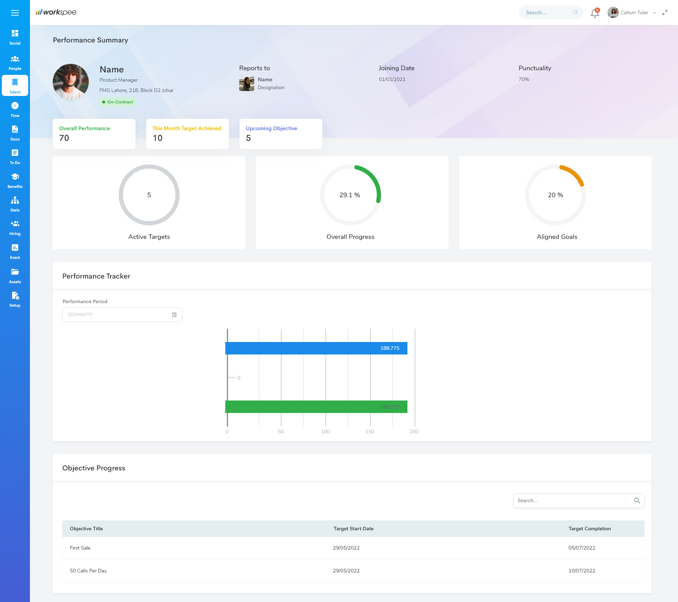
Task: Select the Talent sidebar icon
Action: click(15, 85)
